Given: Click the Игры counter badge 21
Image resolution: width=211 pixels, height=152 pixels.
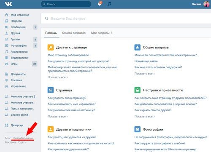Looking at the screenshot, I should pos(35,64).
